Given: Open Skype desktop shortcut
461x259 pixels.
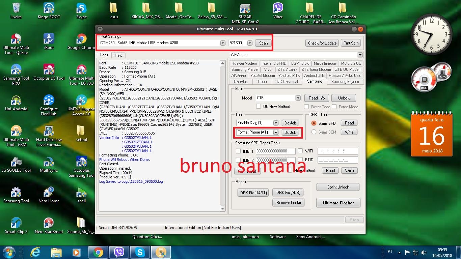Looking at the screenshot, I should [x=81, y=11].
